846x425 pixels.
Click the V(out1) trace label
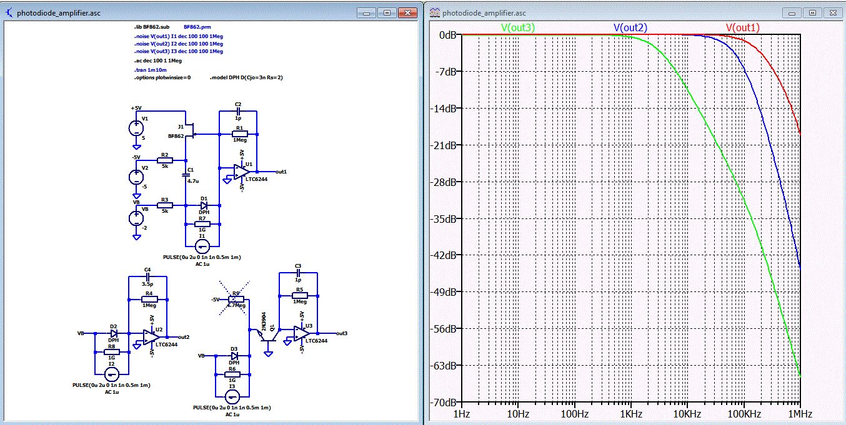click(x=743, y=27)
